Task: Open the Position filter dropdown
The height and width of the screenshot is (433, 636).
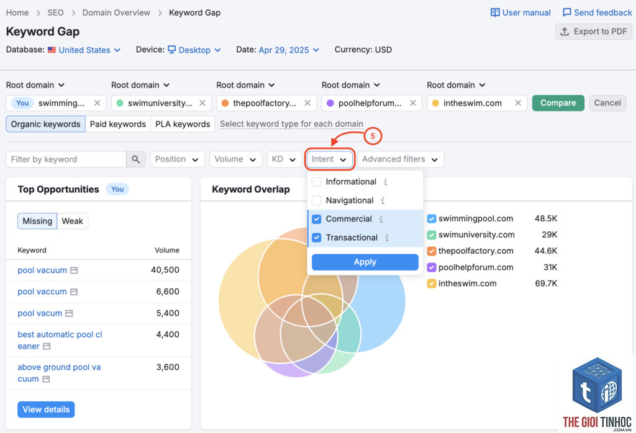Action: pos(177,159)
